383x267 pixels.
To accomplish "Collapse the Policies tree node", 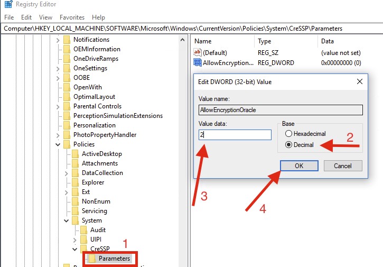I will (58, 144).
